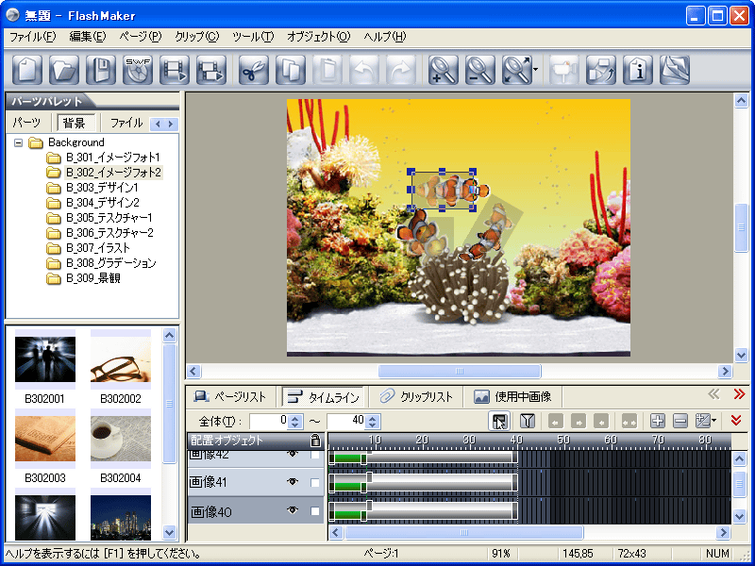Viewport: 755px width, 566px height.
Task: Check the lock box for 画像40
Action: click(315, 511)
